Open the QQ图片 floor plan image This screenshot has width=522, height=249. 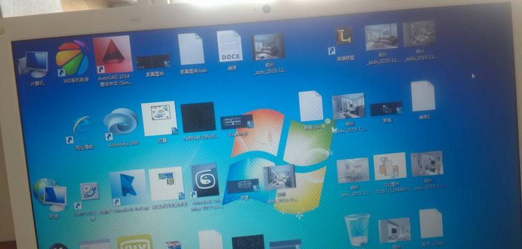point(390,166)
